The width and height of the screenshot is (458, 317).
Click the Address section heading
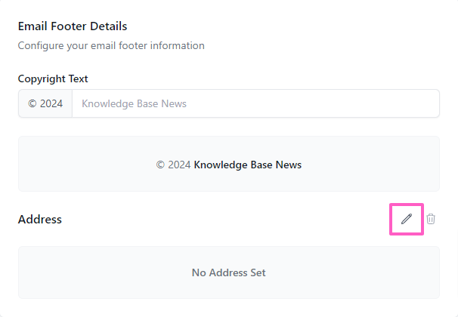point(39,220)
